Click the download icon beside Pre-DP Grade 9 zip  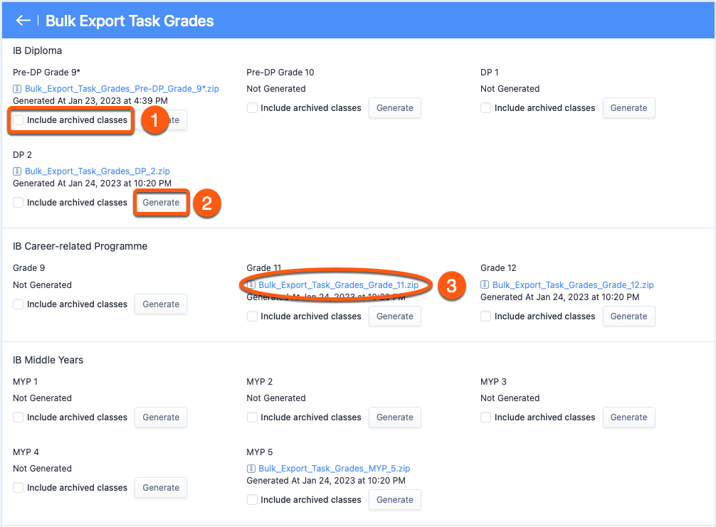point(16,88)
